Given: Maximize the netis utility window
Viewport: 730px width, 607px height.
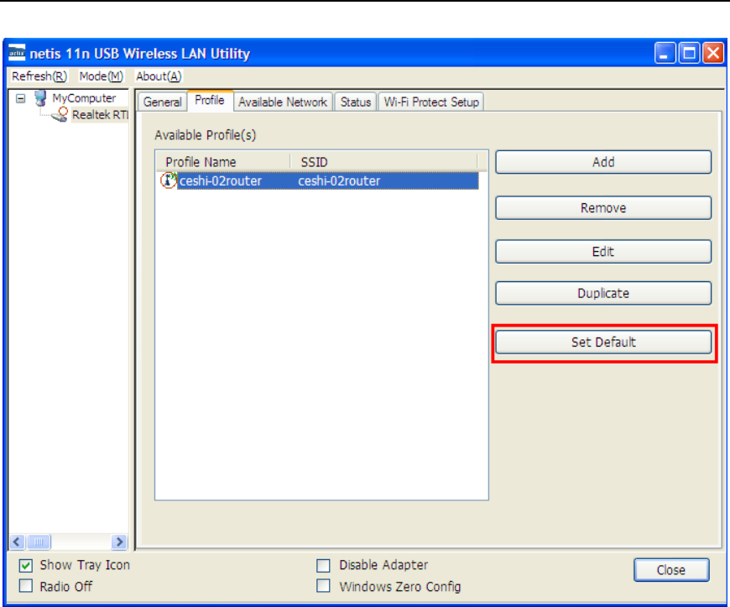Looking at the screenshot, I should tap(689, 53).
